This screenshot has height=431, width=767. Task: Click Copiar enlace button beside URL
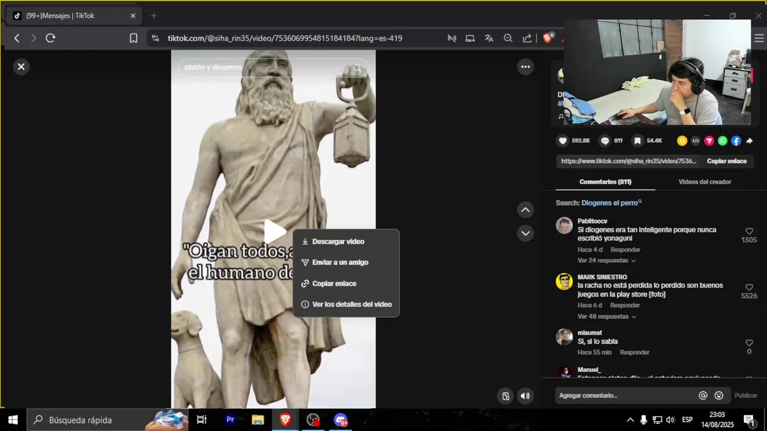click(x=726, y=161)
